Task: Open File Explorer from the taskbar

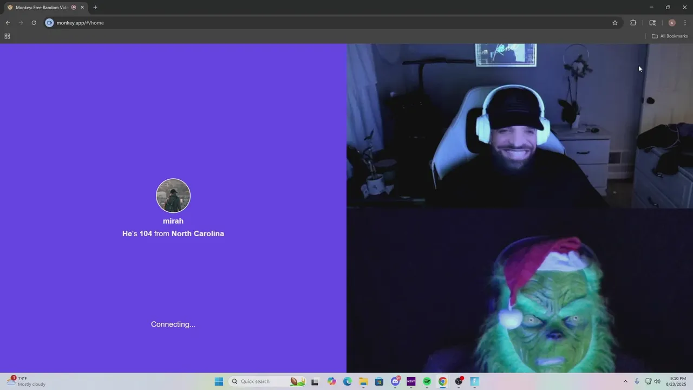Action: point(363,381)
